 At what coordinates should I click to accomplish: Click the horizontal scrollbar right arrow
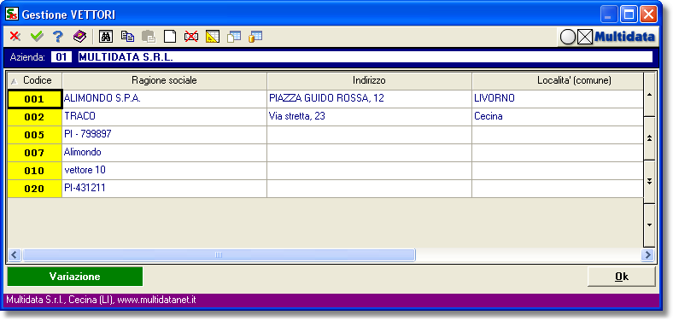[x=647, y=255]
